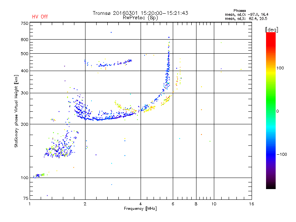296x222 pixels.
Task: Click the '2' frequency axis label
Action: (85, 204)
